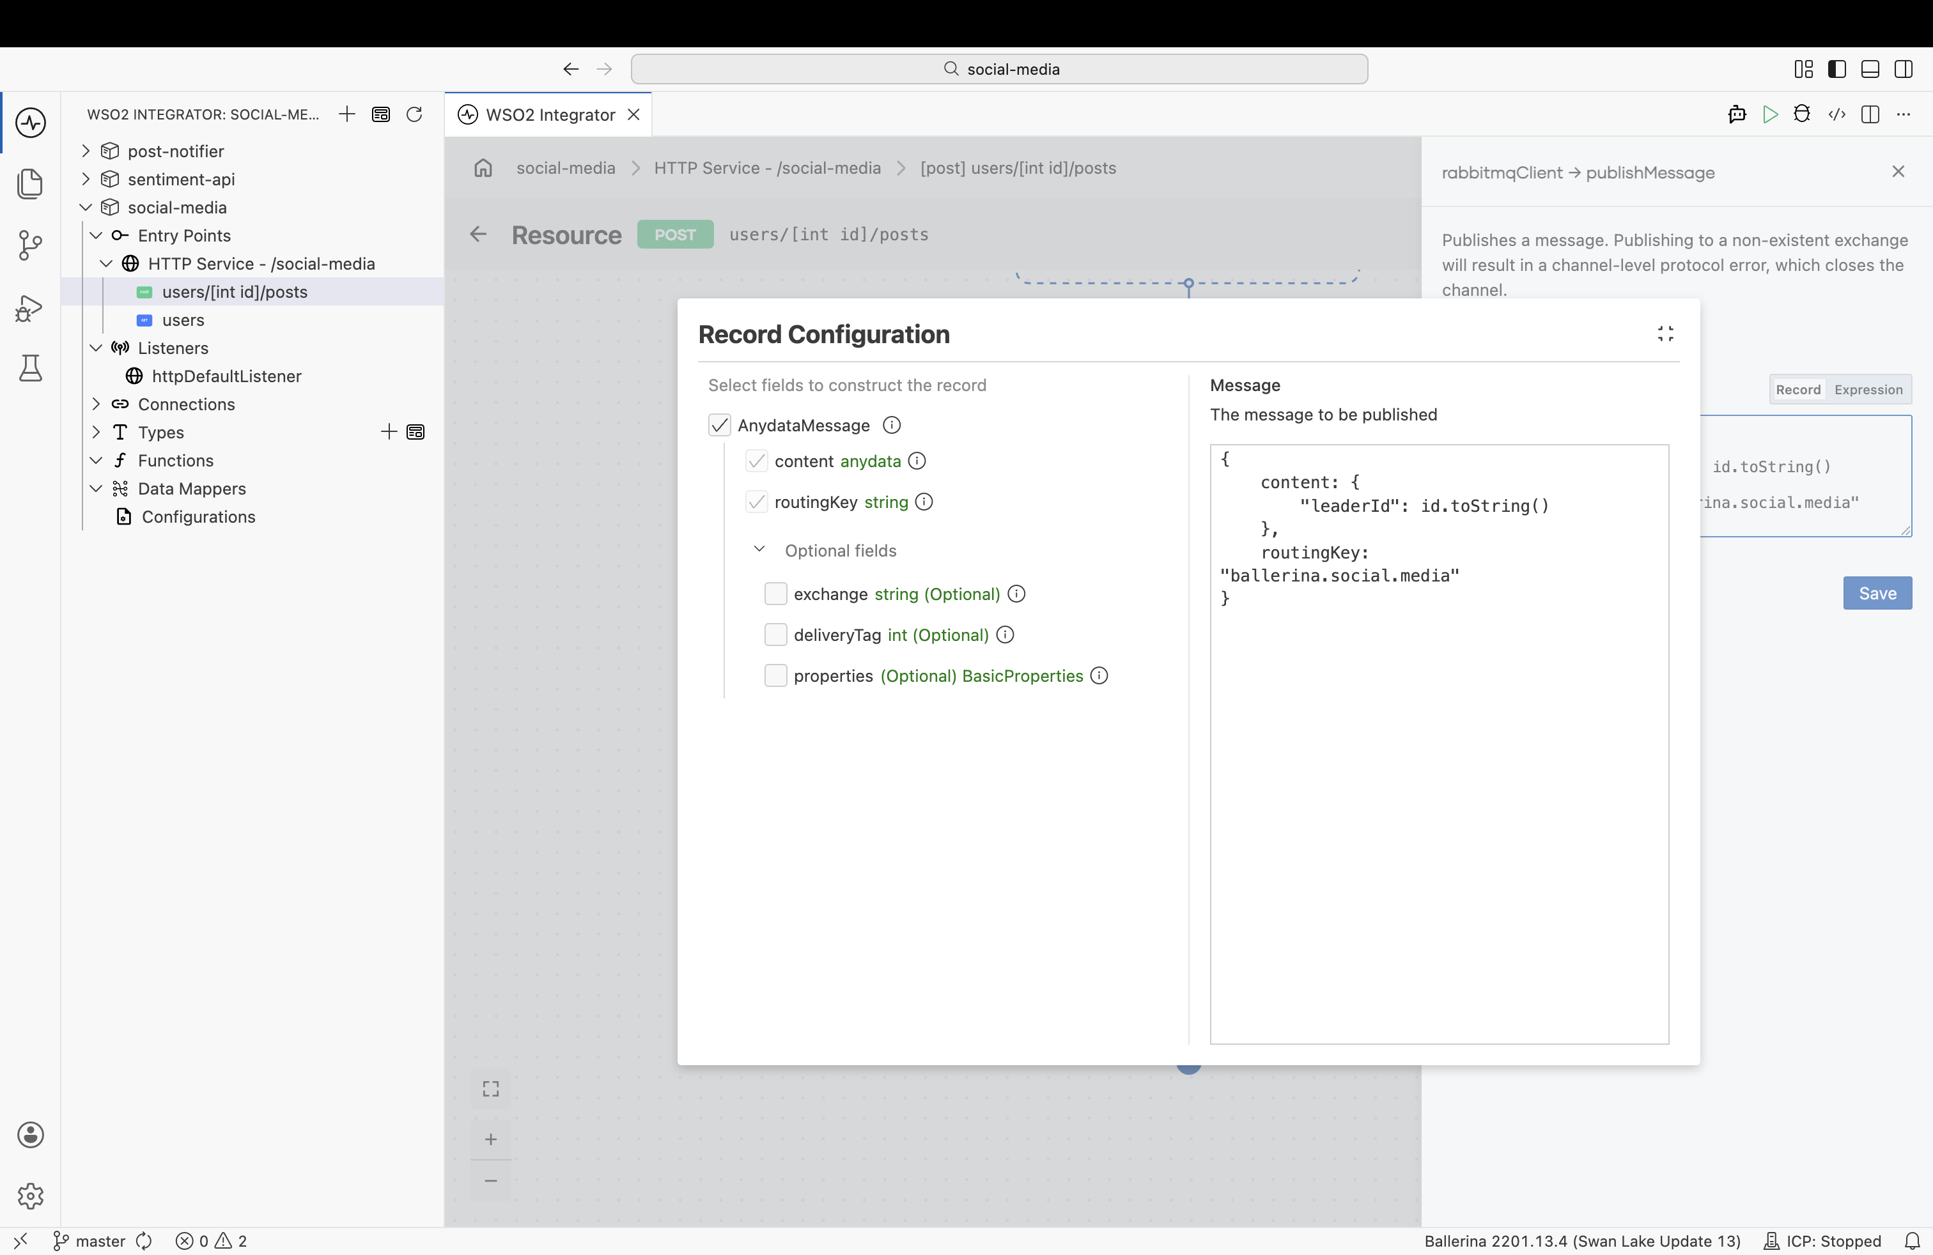
Task: Zoom in with the canvas plus button
Action: point(490,1140)
